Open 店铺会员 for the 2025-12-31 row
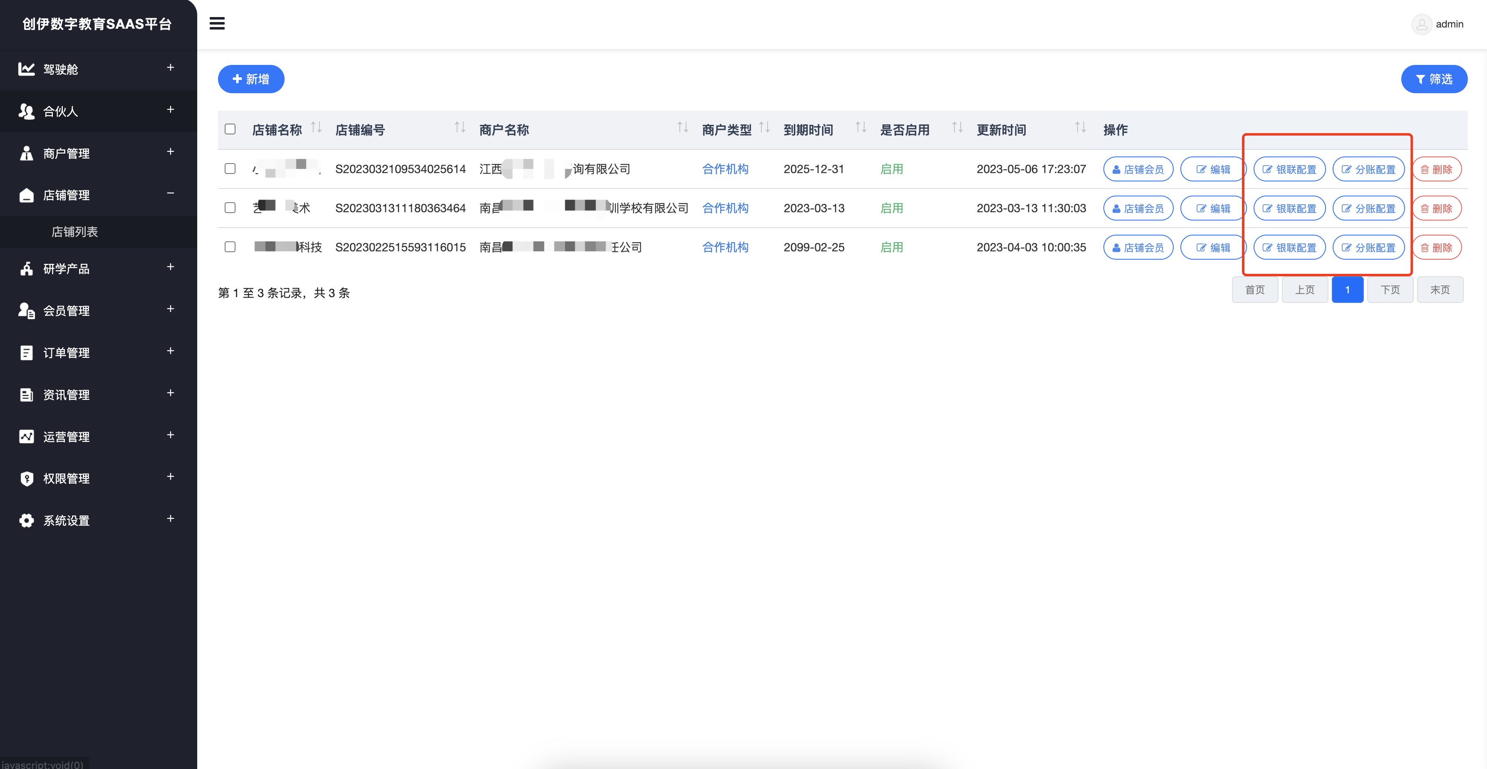This screenshot has width=1487, height=769. pos(1138,169)
